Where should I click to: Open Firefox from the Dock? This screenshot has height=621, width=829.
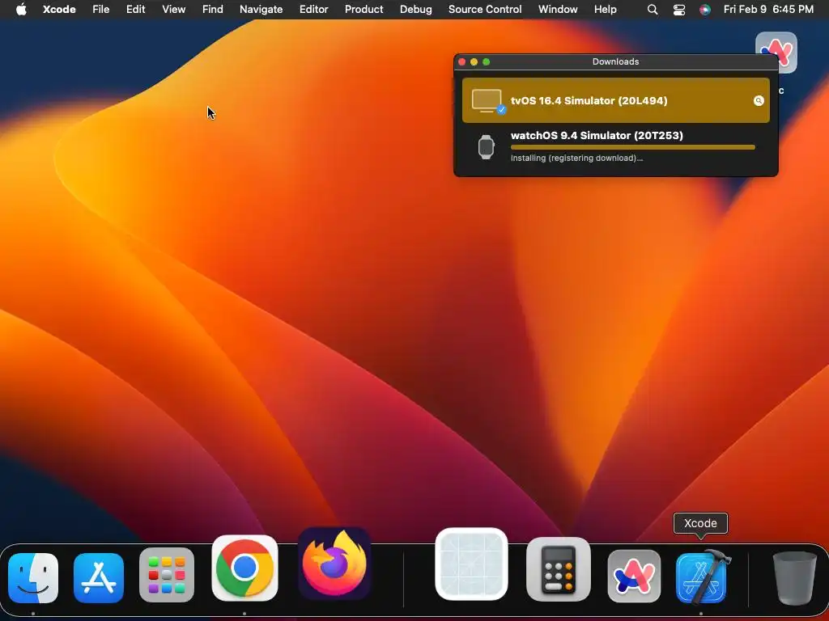pyautogui.click(x=334, y=564)
